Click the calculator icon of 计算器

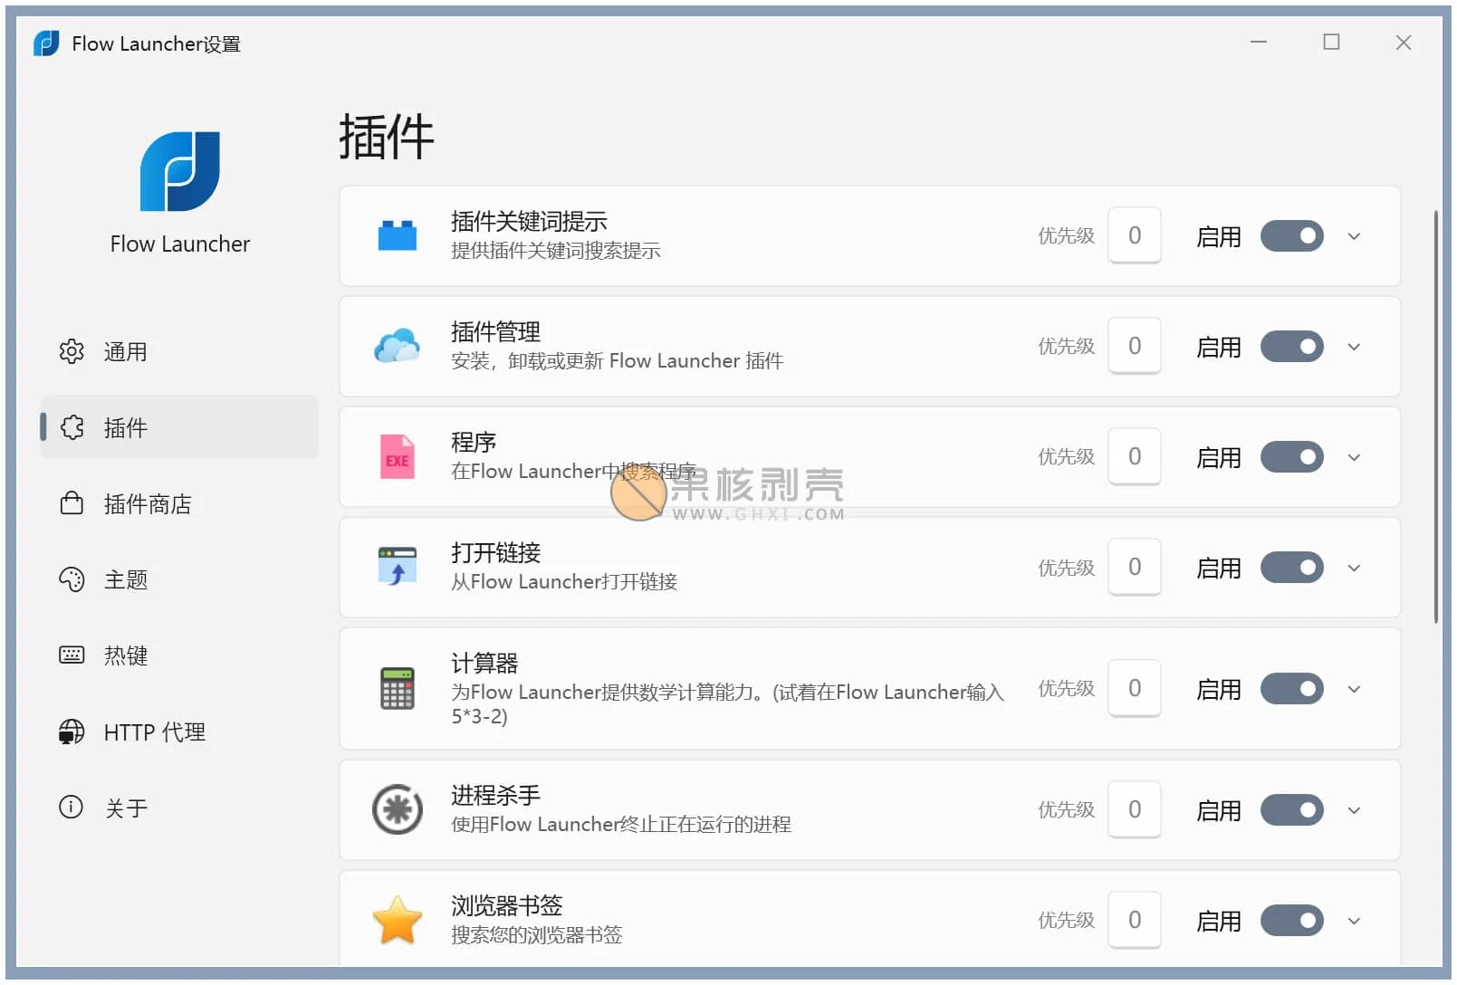pyautogui.click(x=397, y=688)
